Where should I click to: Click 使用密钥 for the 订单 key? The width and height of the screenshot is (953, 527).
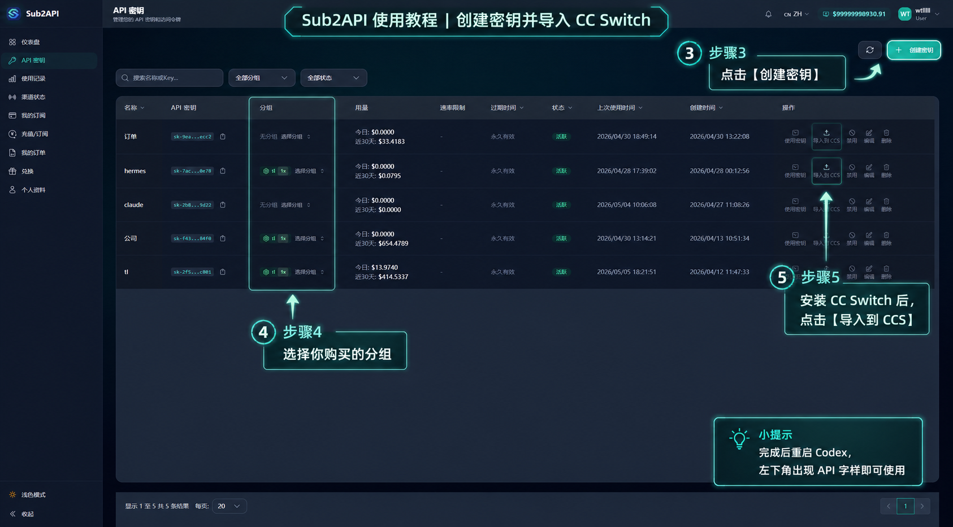tap(795, 137)
